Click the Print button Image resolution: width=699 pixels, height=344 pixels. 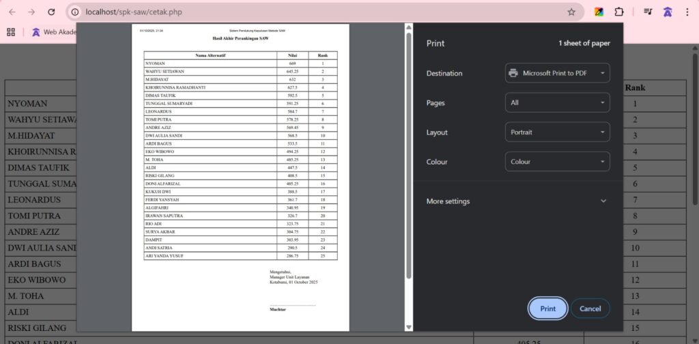[547, 309]
